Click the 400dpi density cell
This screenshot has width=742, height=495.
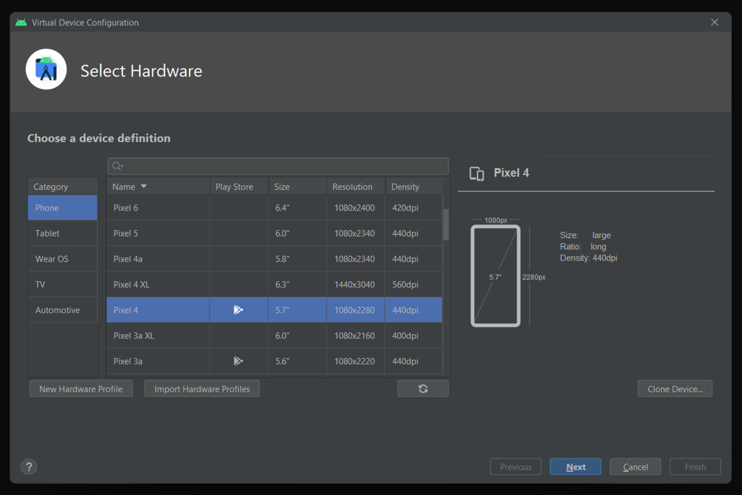point(413,335)
